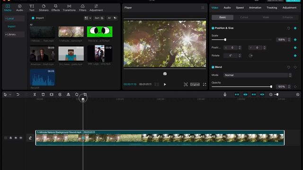Lock the video track
The height and width of the screenshot is (170, 303).
coord(10,138)
